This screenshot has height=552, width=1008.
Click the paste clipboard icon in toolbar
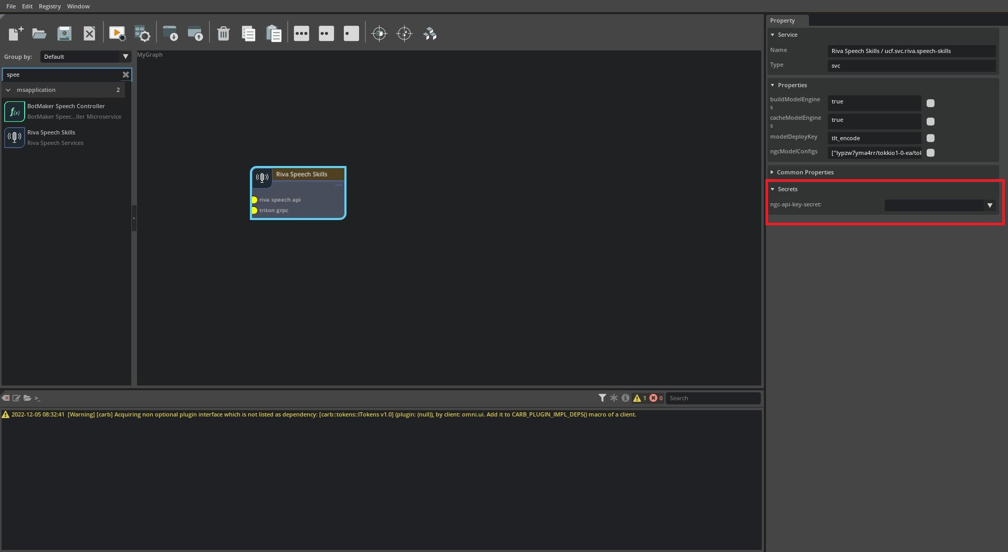(274, 34)
